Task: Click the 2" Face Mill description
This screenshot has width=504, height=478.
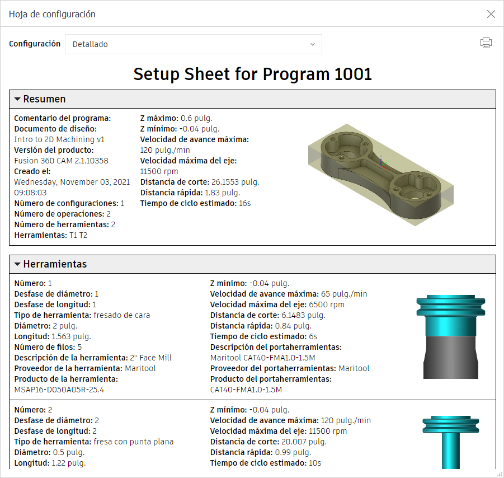Action: click(x=150, y=358)
